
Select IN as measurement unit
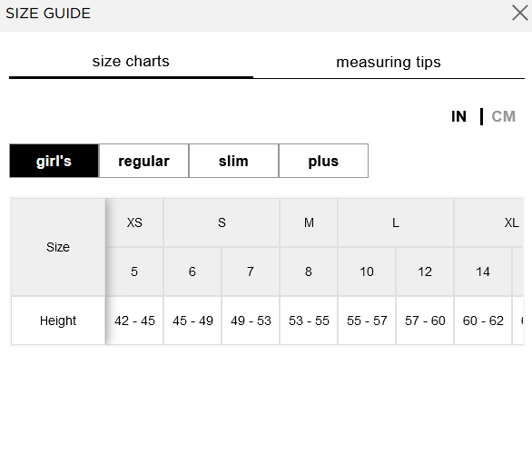point(458,117)
